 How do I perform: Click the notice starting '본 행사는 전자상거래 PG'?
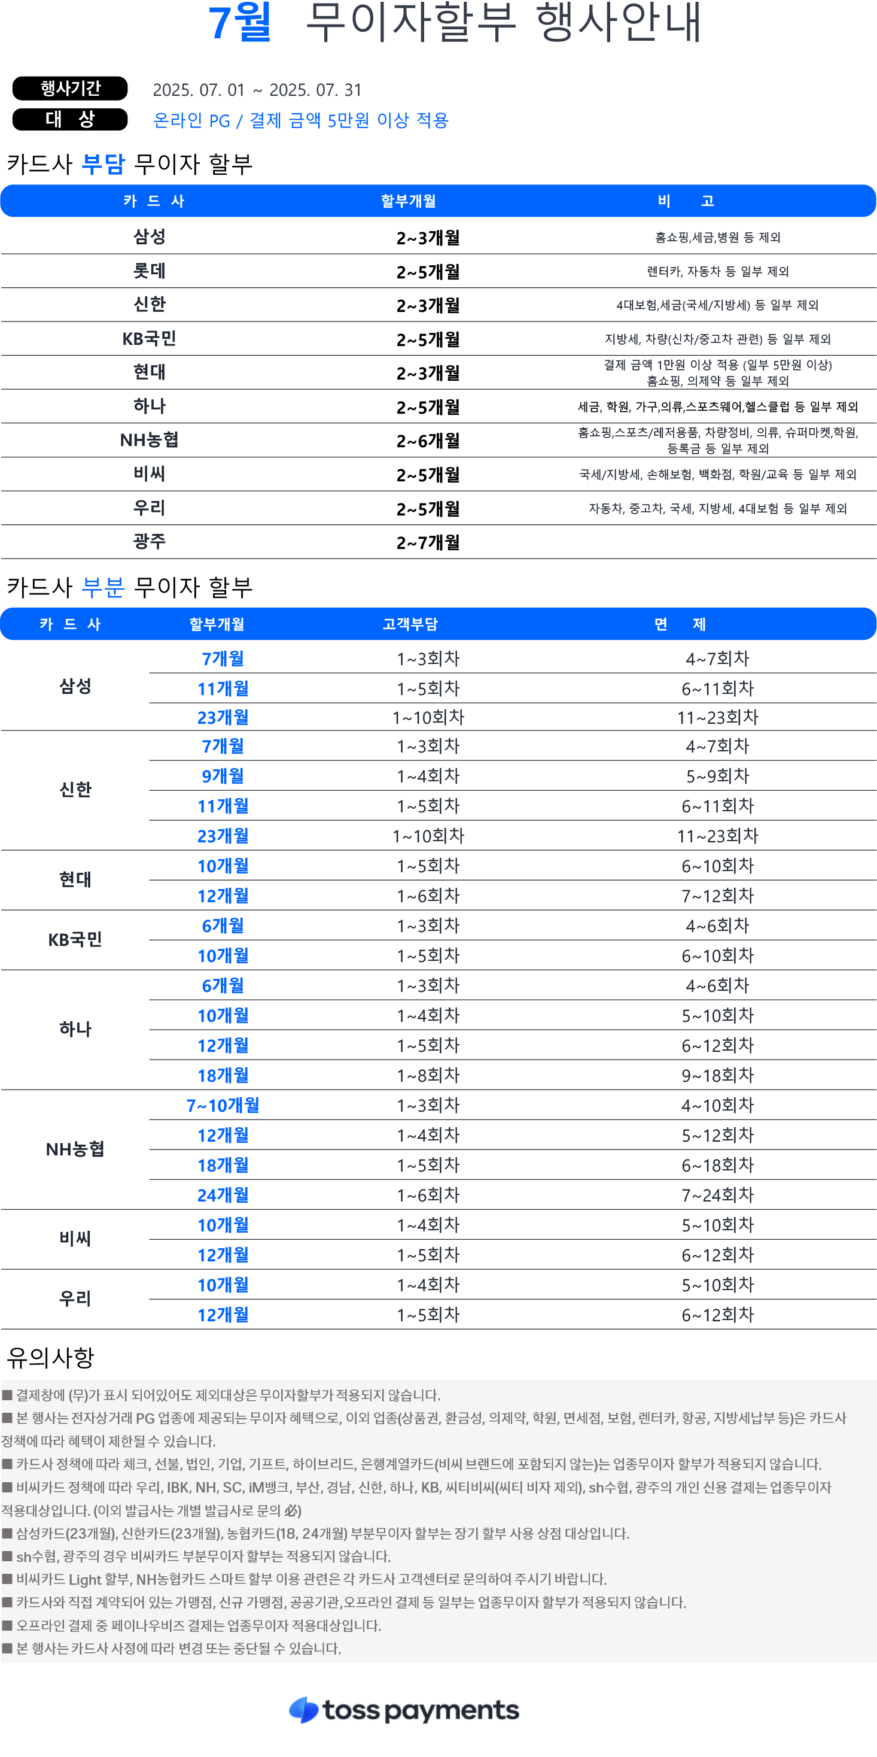pyautogui.click(x=424, y=1430)
